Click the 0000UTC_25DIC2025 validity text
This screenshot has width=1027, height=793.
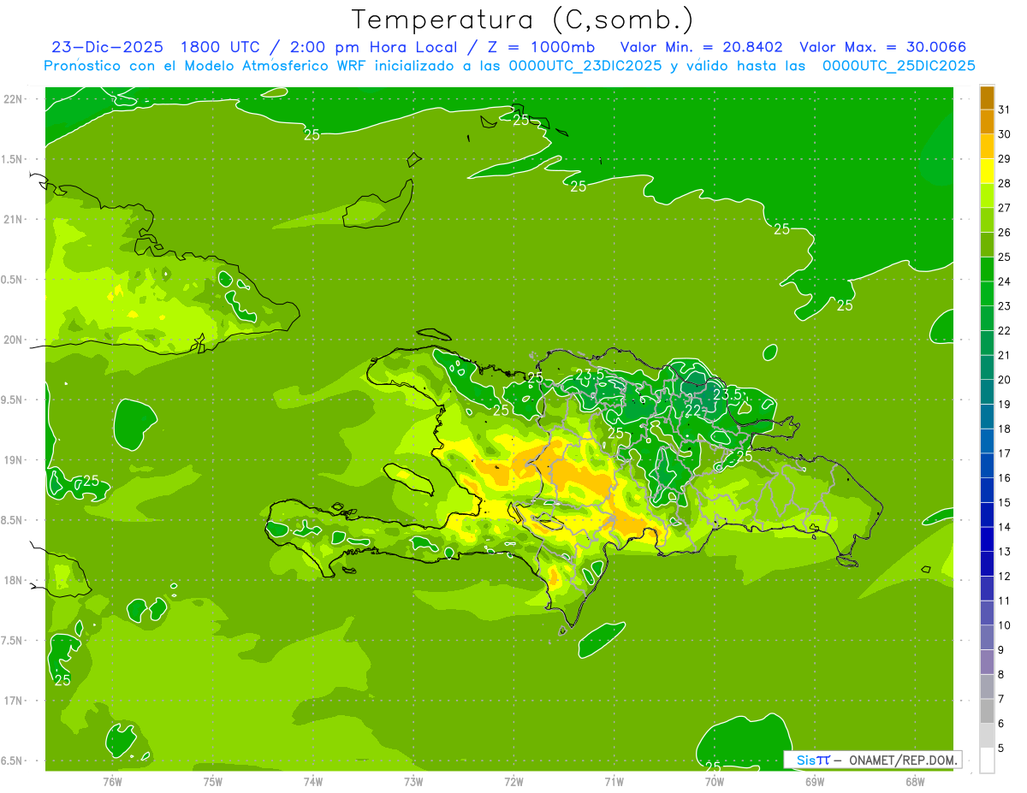coord(899,66)
